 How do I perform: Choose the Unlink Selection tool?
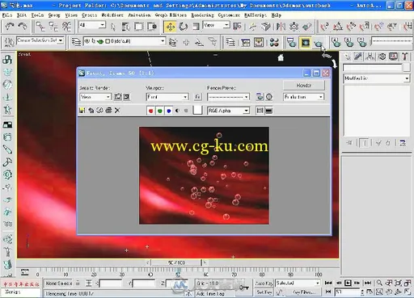click(x=53, y=27)
